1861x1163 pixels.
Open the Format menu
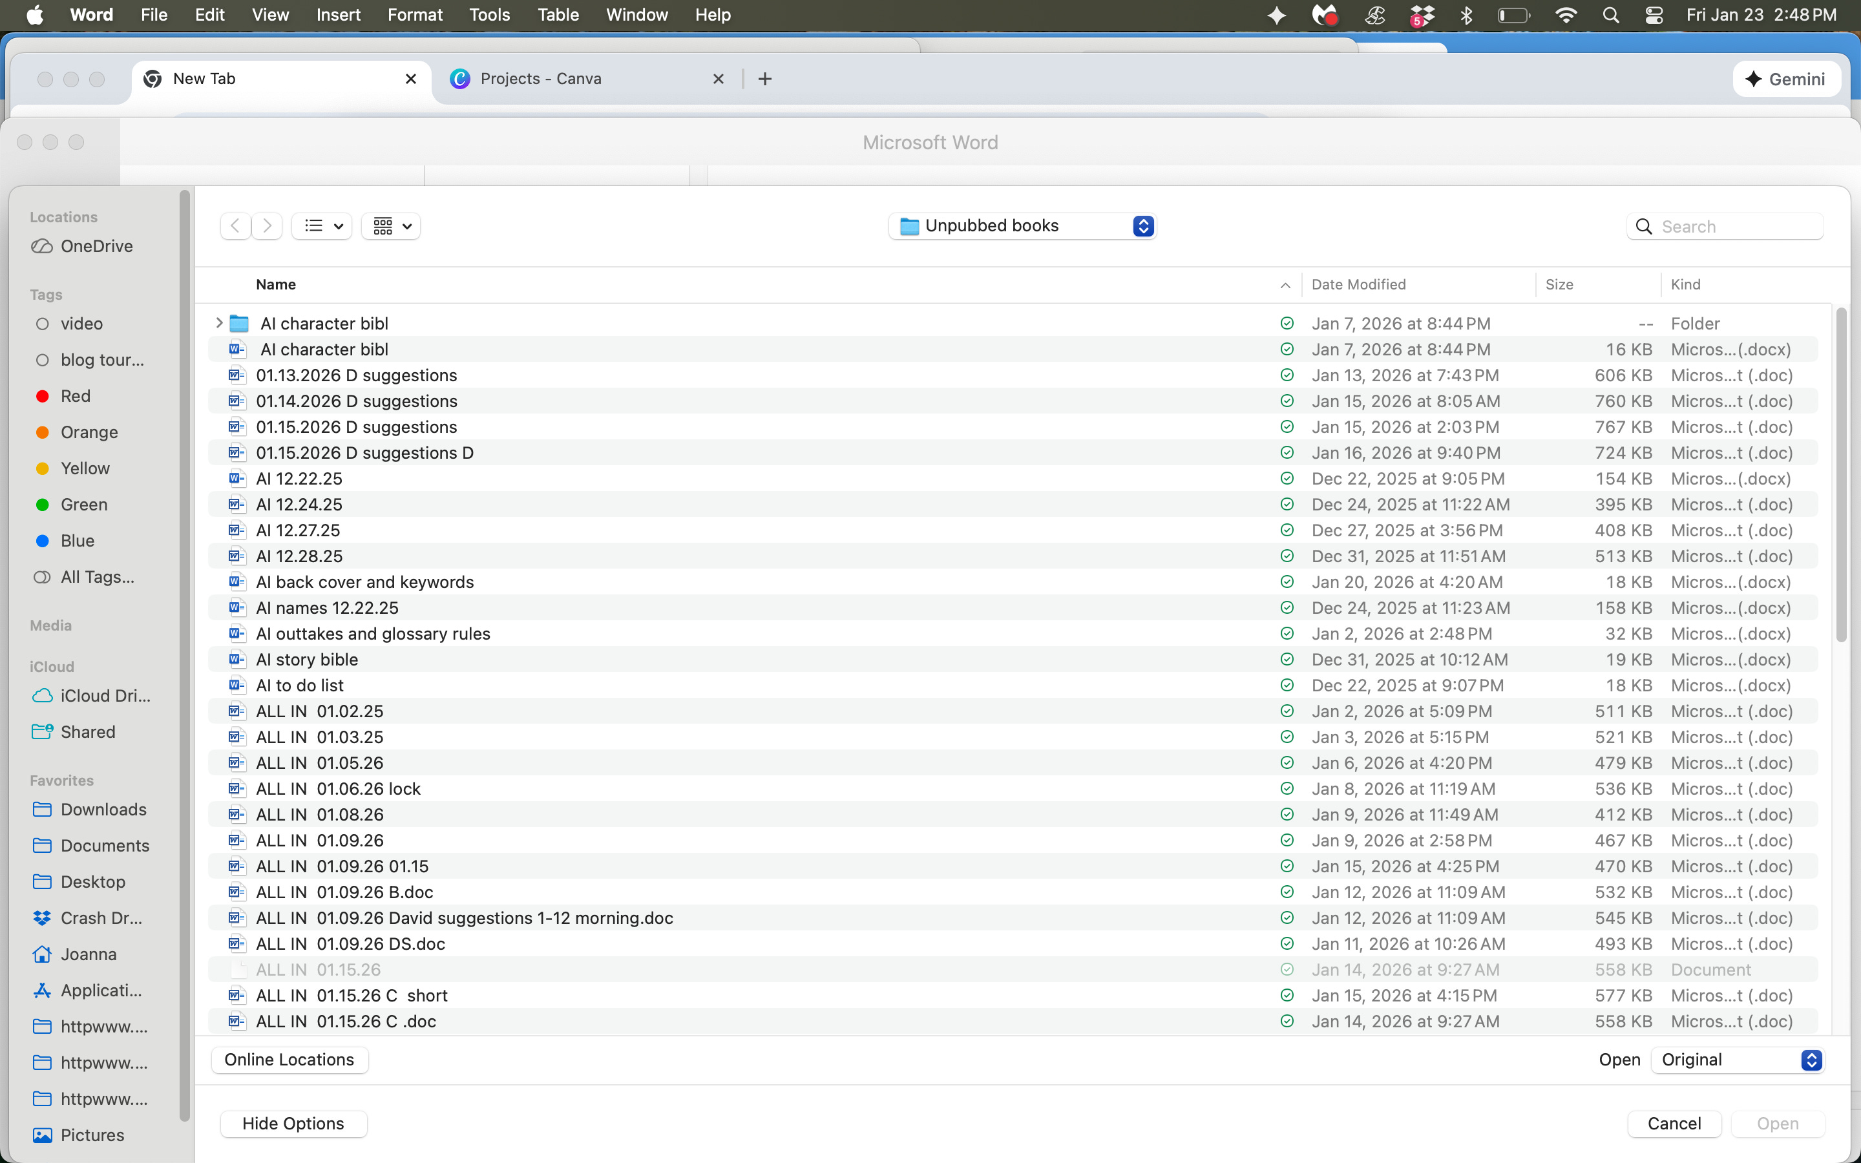(x=414, y=16)
